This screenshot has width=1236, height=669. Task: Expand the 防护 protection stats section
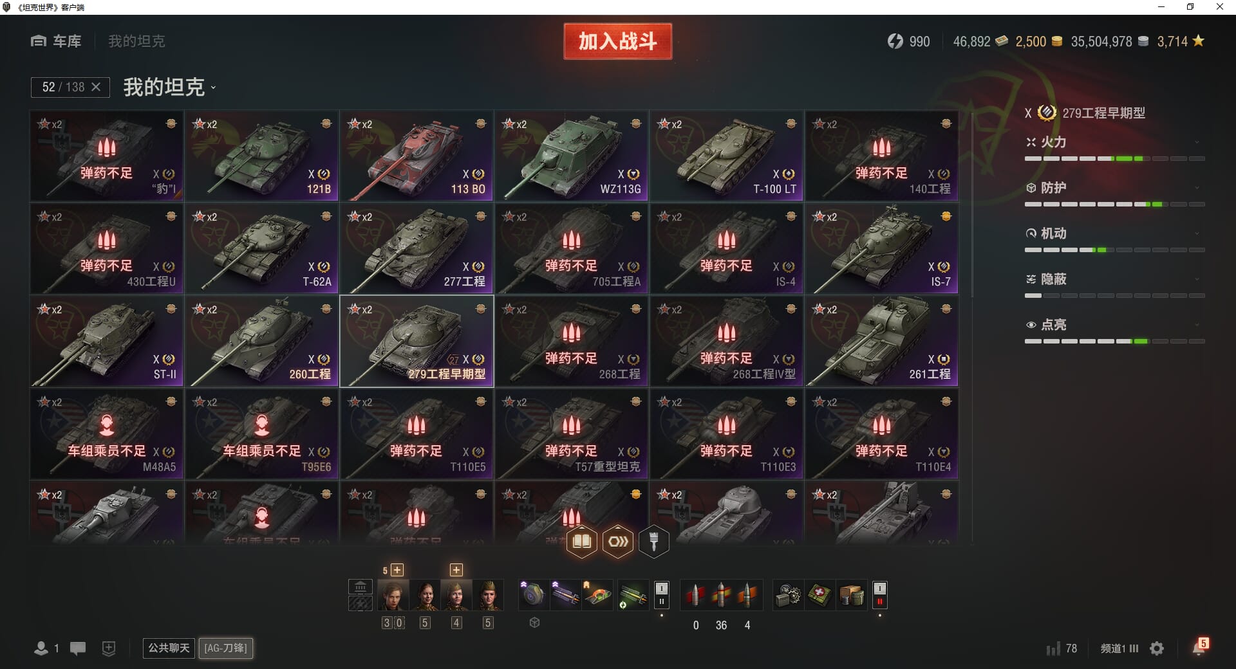tap(1114, 188)
